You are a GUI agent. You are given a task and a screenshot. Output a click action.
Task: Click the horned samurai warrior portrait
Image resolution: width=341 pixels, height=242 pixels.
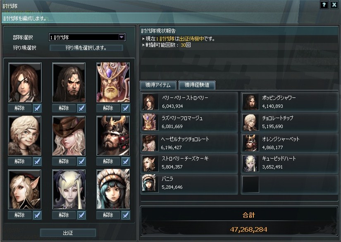point(113,135)
